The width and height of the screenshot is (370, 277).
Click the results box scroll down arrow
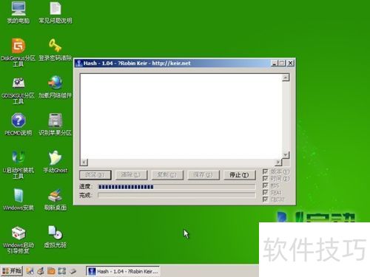pyautogui.click(x=286, y=155)
